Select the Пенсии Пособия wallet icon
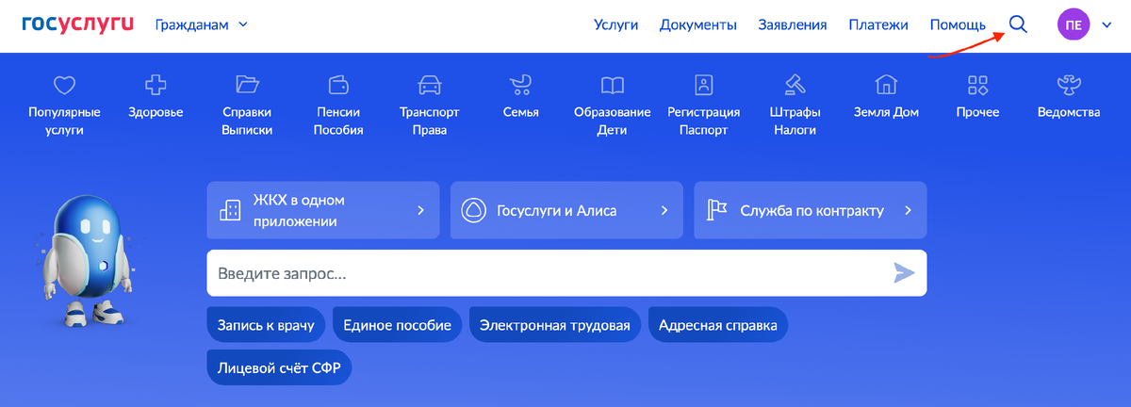 coord(339,86)
